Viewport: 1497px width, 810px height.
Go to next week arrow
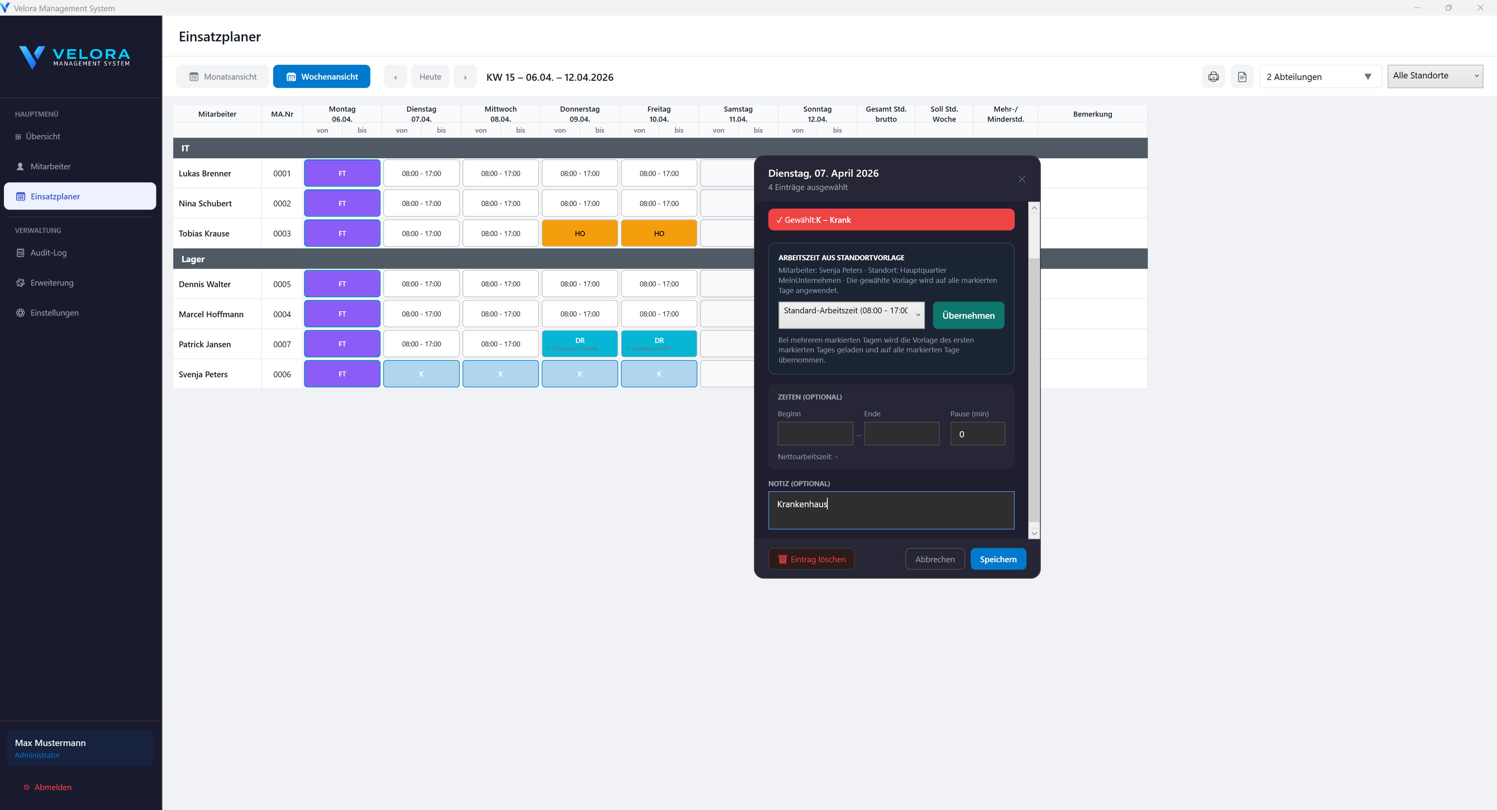[465, 77]
